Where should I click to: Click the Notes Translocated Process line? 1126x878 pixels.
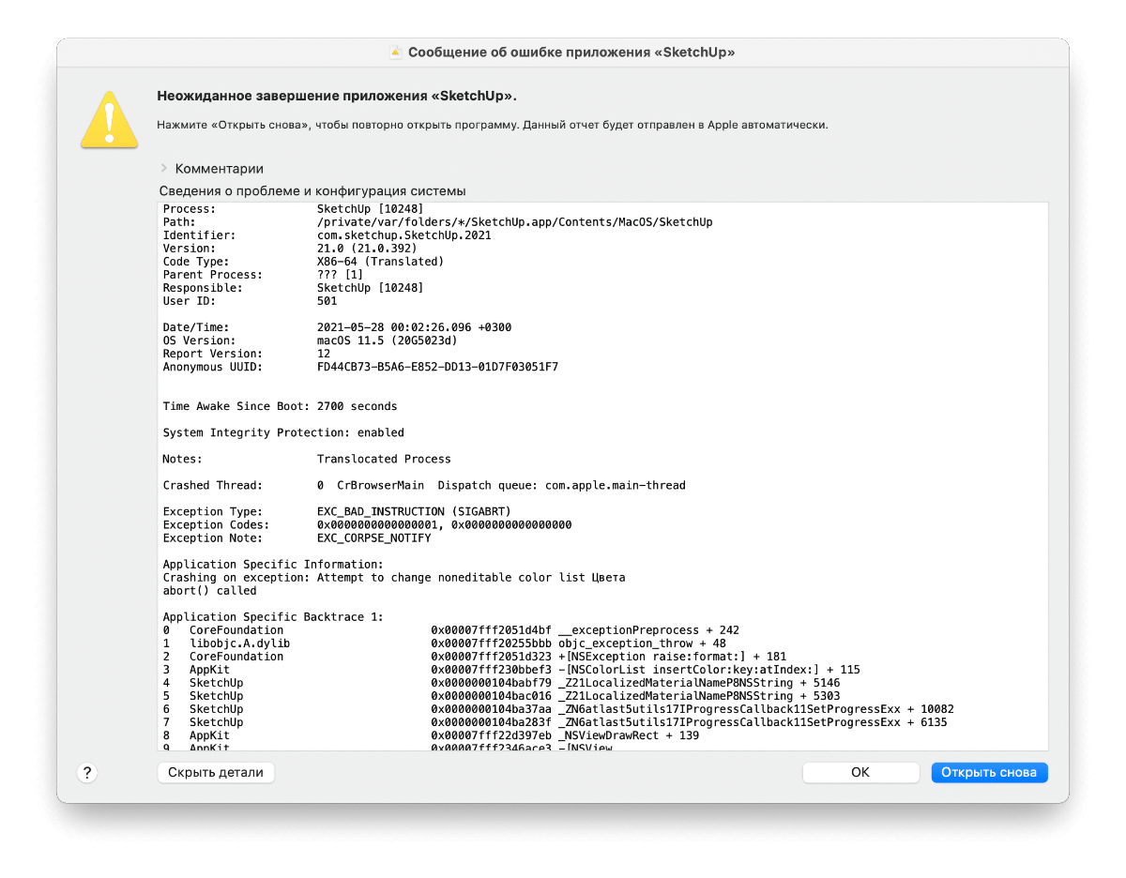307,459
